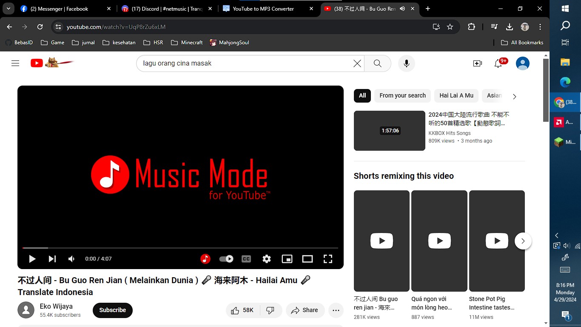The height and width of the screenshot is (327, 581).
Task: Open YouTube notifications bell
Action: pyautogui.click(x=498, y=63)
